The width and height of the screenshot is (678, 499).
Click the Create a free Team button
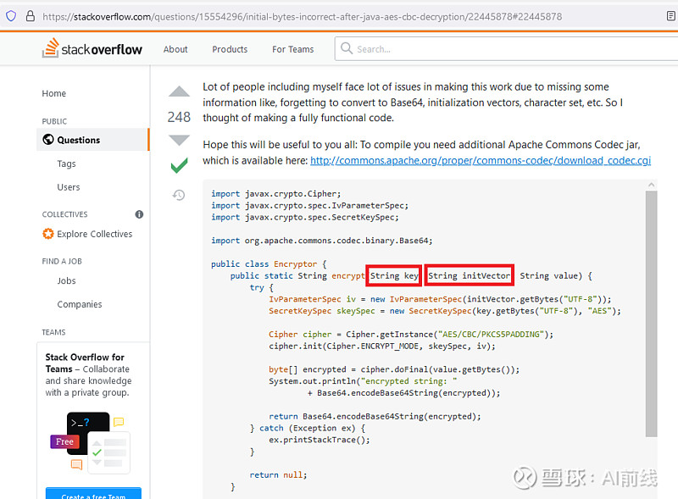93,495
